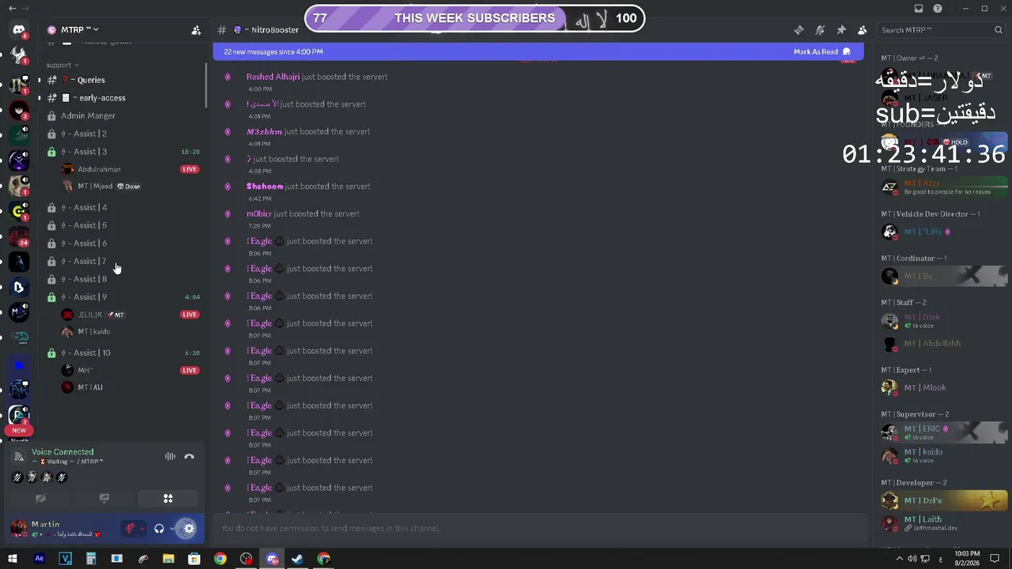Open the Activities launcher button
The height and width of the screenshot is (569, 1012).
coord(168,499)
